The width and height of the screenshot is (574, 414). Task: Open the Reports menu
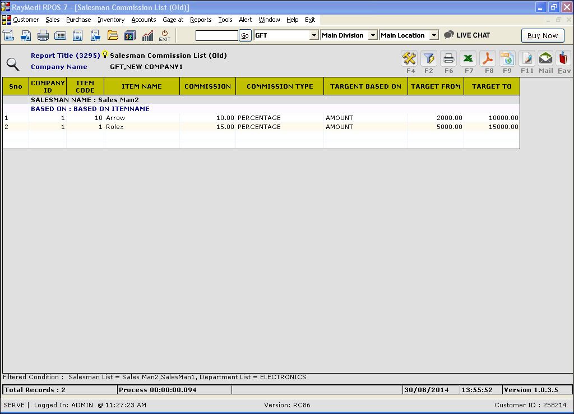point(201,20)
